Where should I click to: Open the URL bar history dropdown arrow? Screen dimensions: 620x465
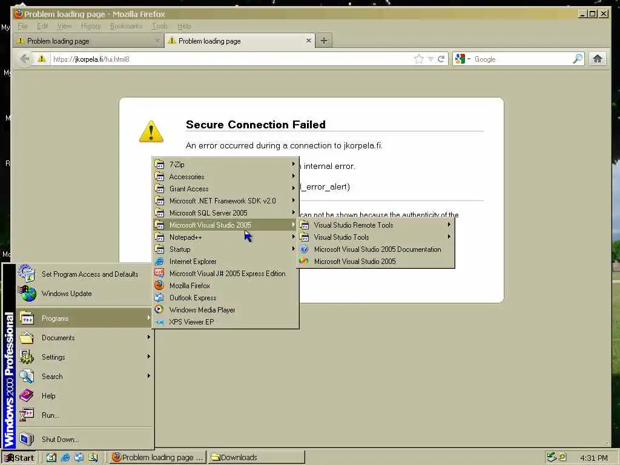(x=430, y=59)
